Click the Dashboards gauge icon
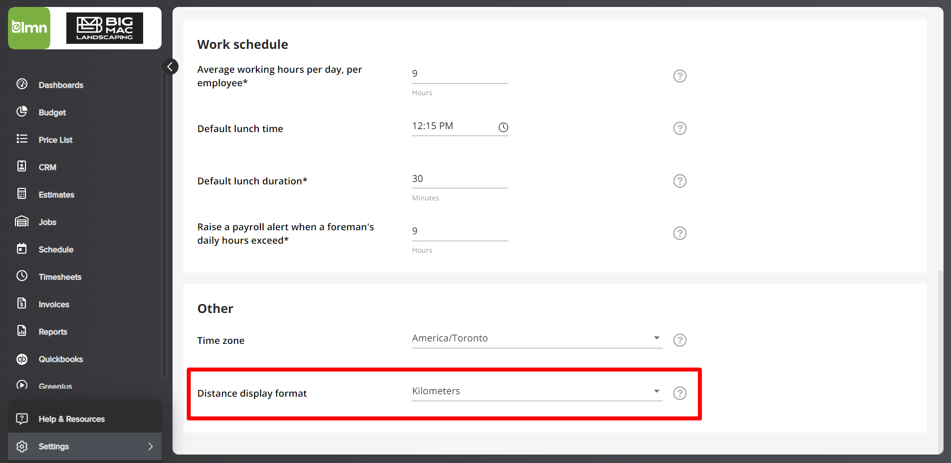Screen dimensions: 951x463 22,84
